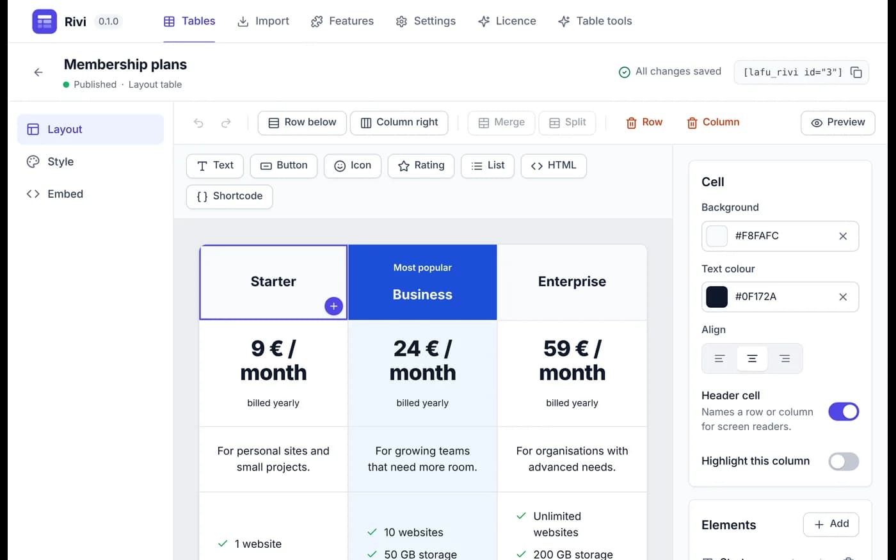Viewport: 896px width, 560px height.
Task: Click the cell Background colour swatch
Action: coord(717,236)
